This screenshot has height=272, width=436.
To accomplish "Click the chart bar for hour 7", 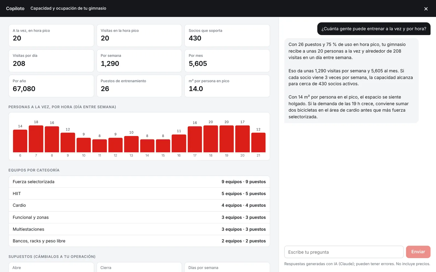I will (36, 139).
